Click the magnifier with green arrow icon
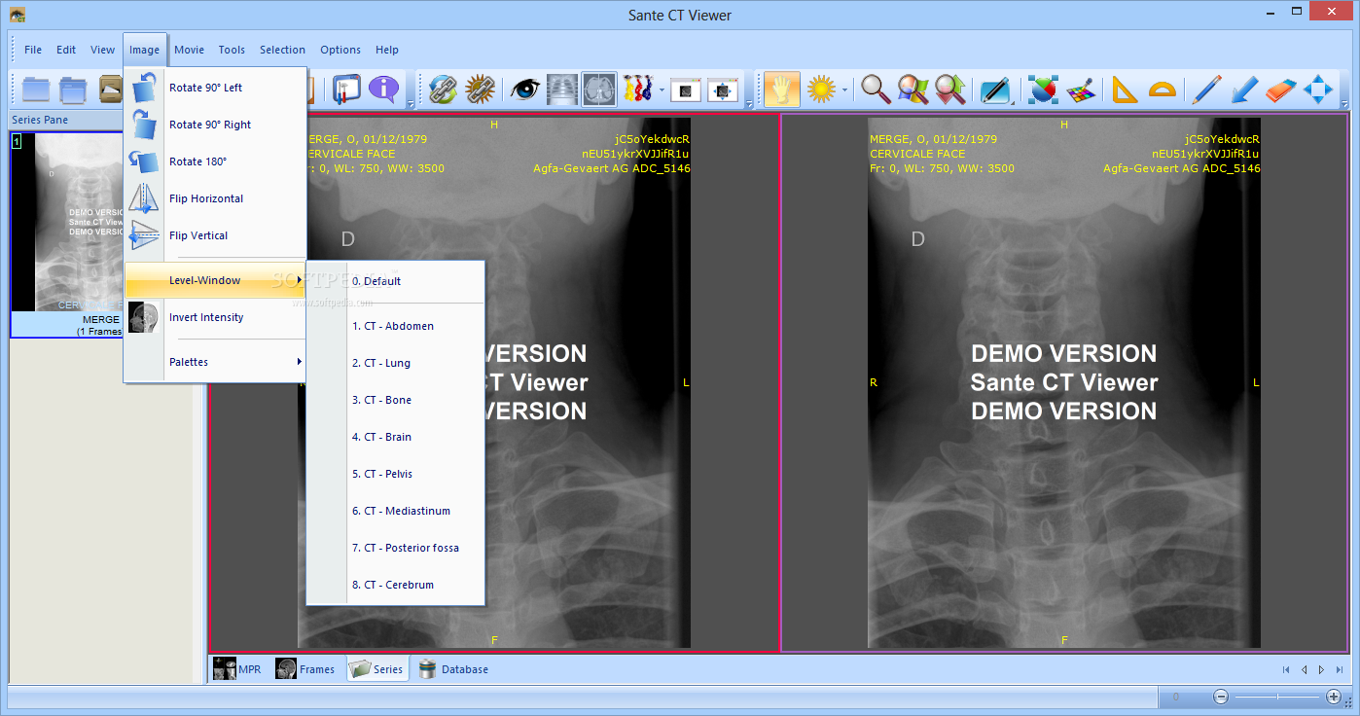1360x716 pixels. 949,89
